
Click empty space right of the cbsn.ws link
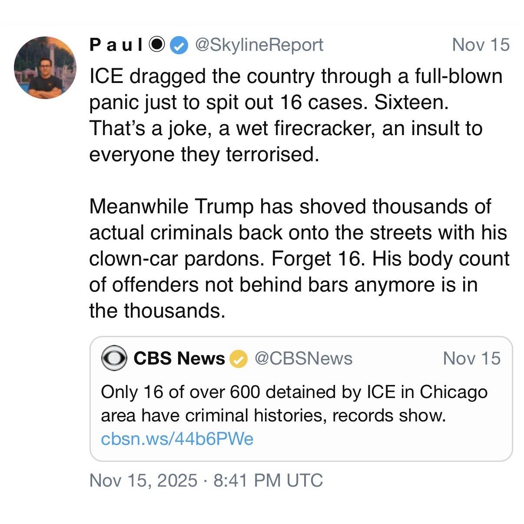[382, 439]
